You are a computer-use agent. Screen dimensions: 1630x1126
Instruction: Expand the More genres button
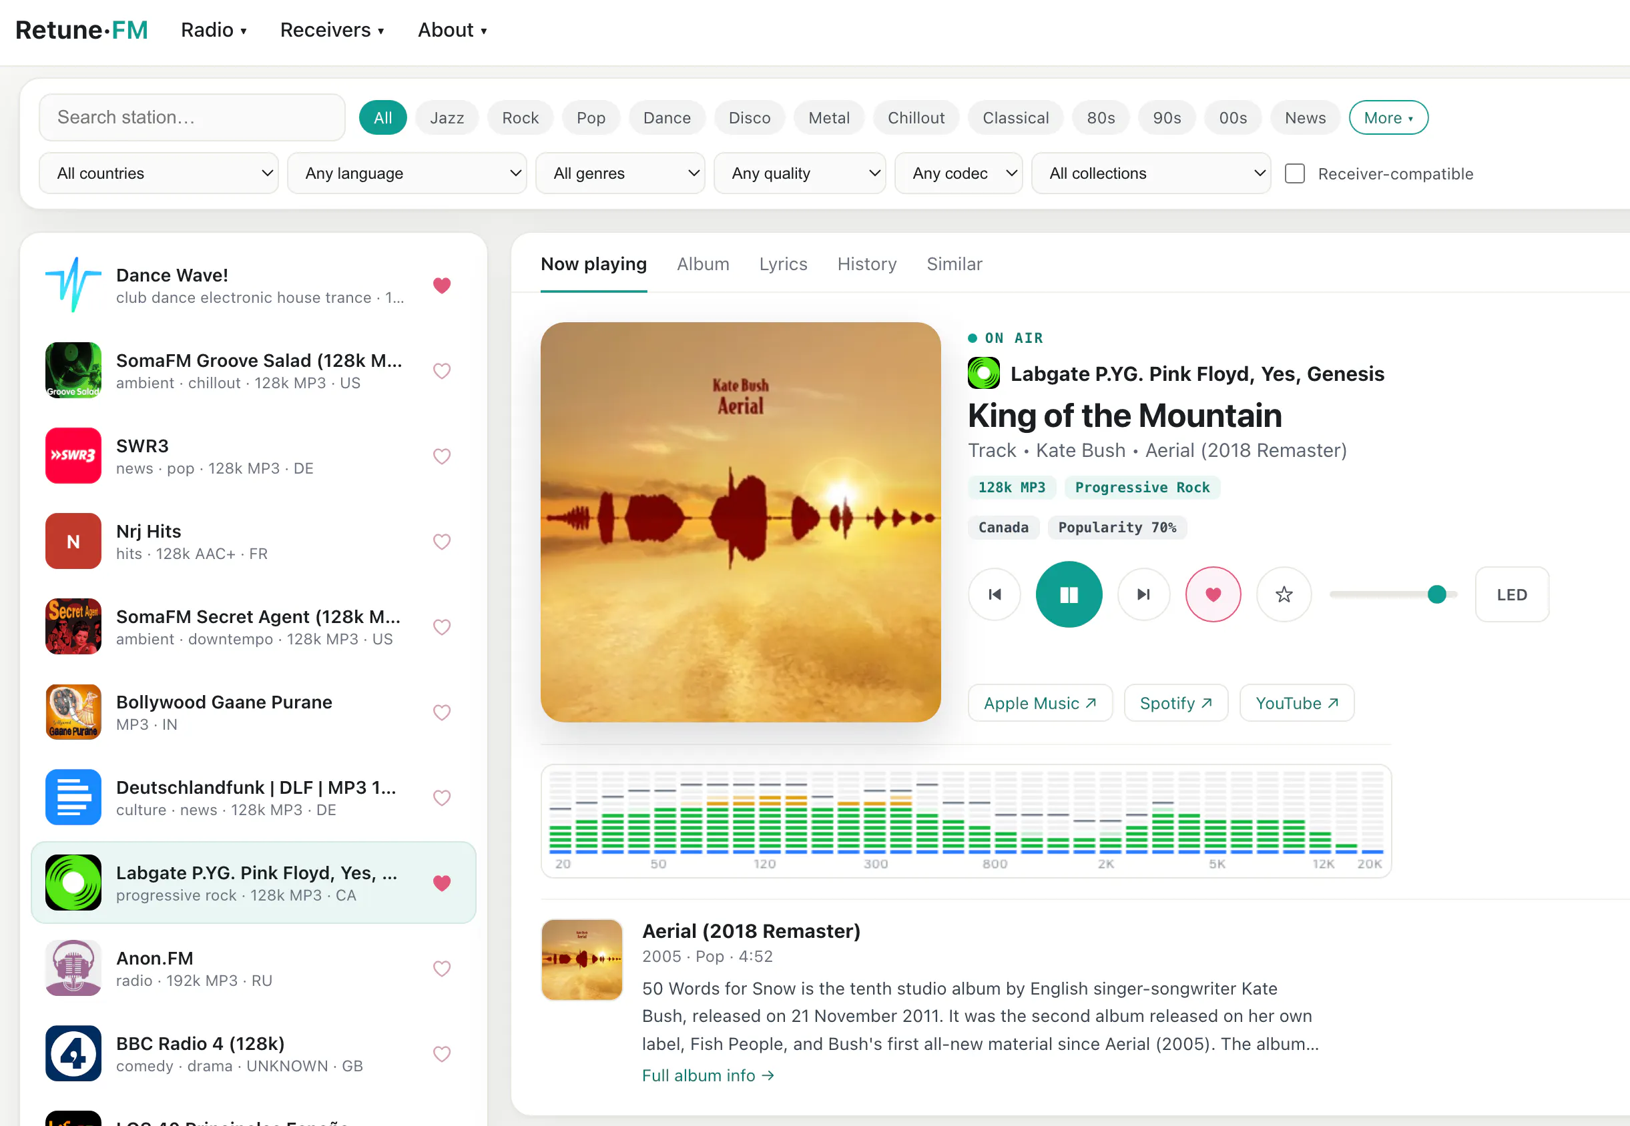[1388, 118]
